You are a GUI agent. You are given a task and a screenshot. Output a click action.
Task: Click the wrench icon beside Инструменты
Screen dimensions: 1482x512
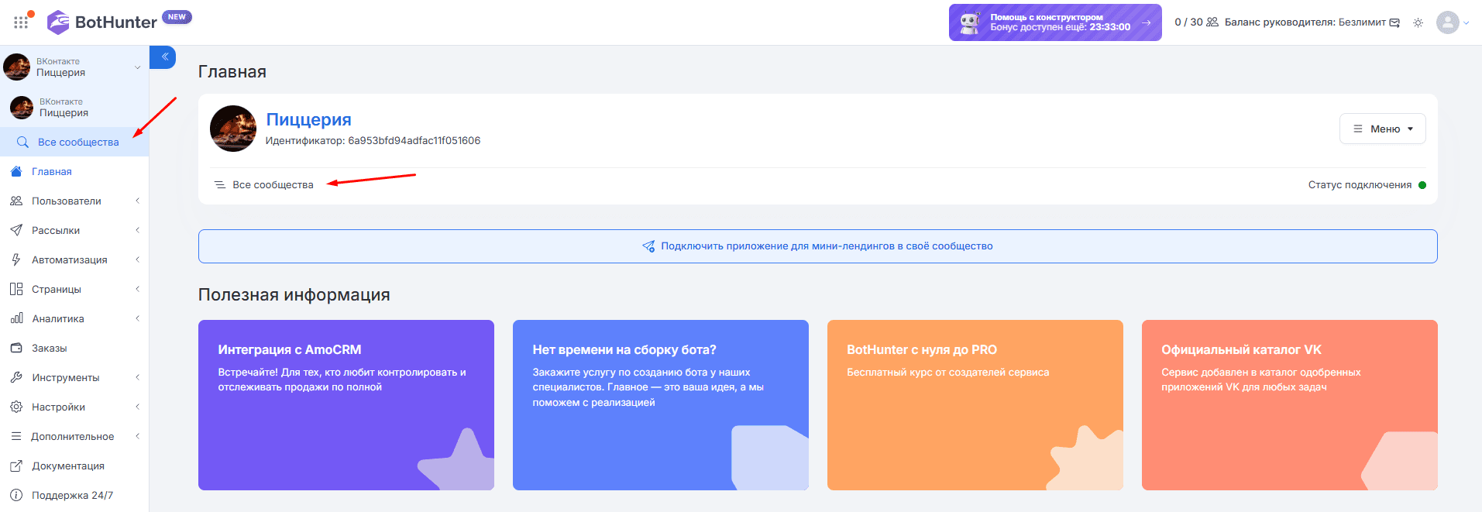tap(16, 377)
